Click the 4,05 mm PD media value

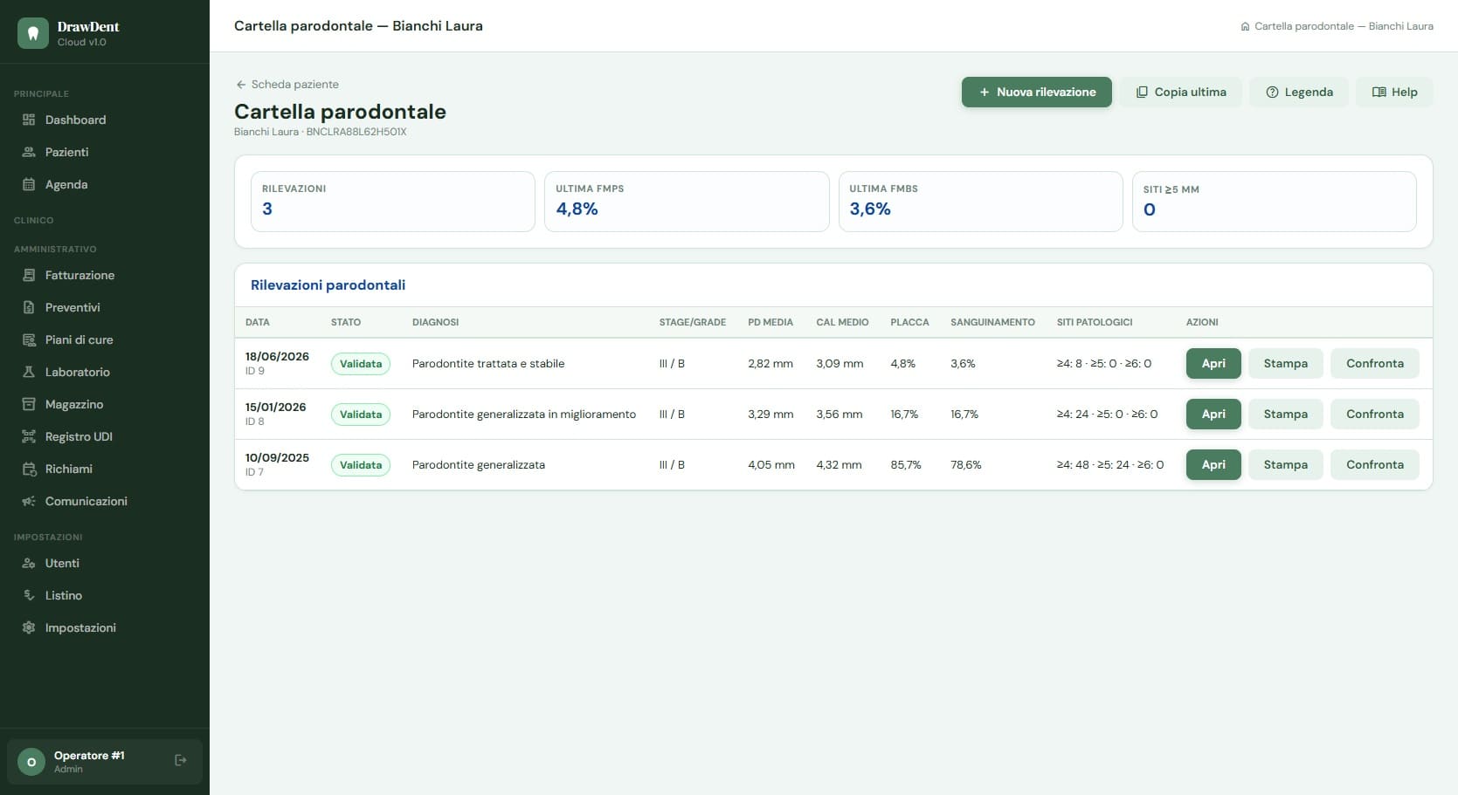771,465
